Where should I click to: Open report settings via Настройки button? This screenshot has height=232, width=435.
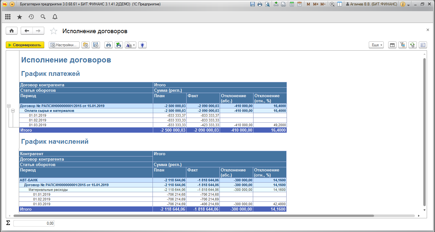click(x=64, y=45)
